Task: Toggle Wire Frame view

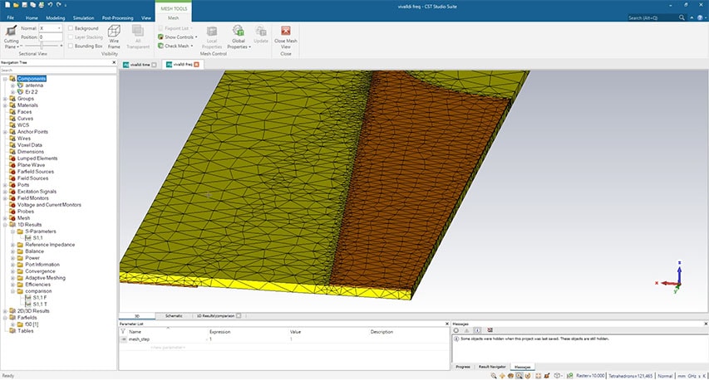Action: click(x=114, y=37)
